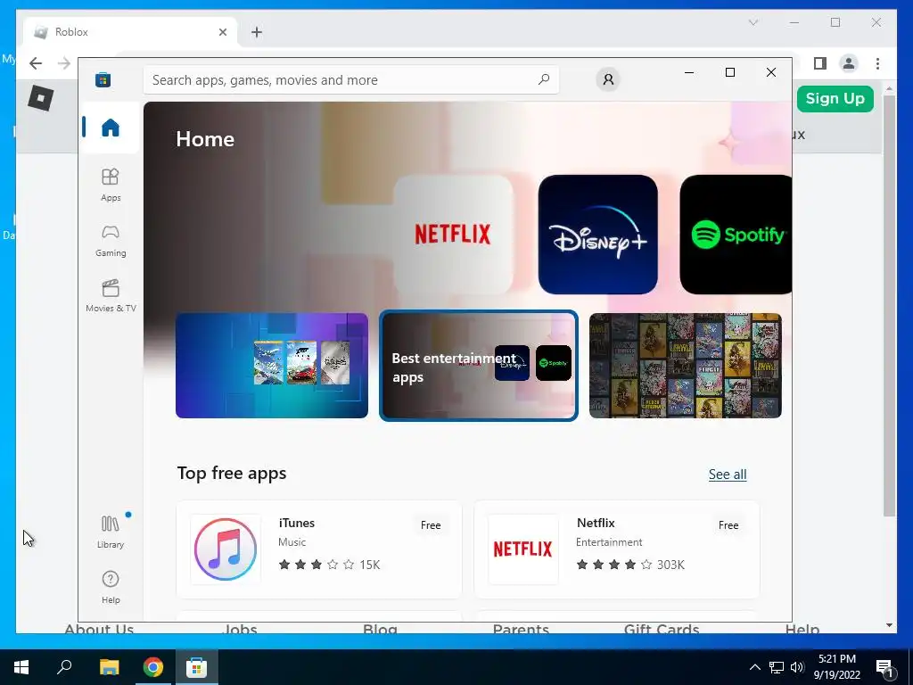Viewport: 913px width, 685px height.
Task: Click Microsoft Store taskbar icon
Action: 197,667
